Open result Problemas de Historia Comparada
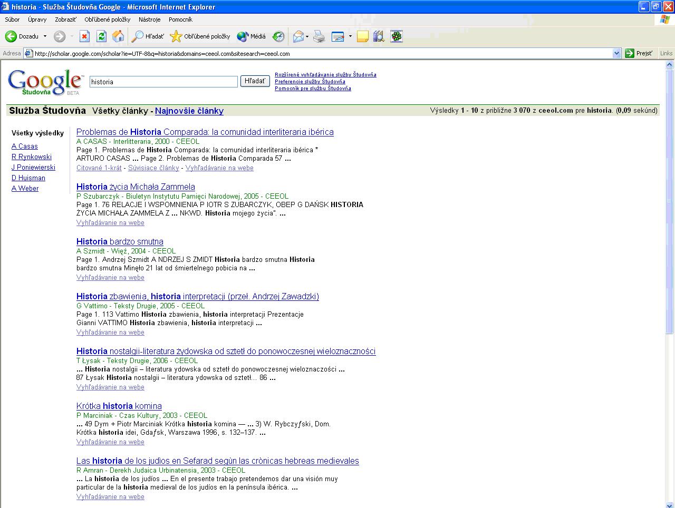The width and height of the screenshot is (675, 508). (205, 132)
